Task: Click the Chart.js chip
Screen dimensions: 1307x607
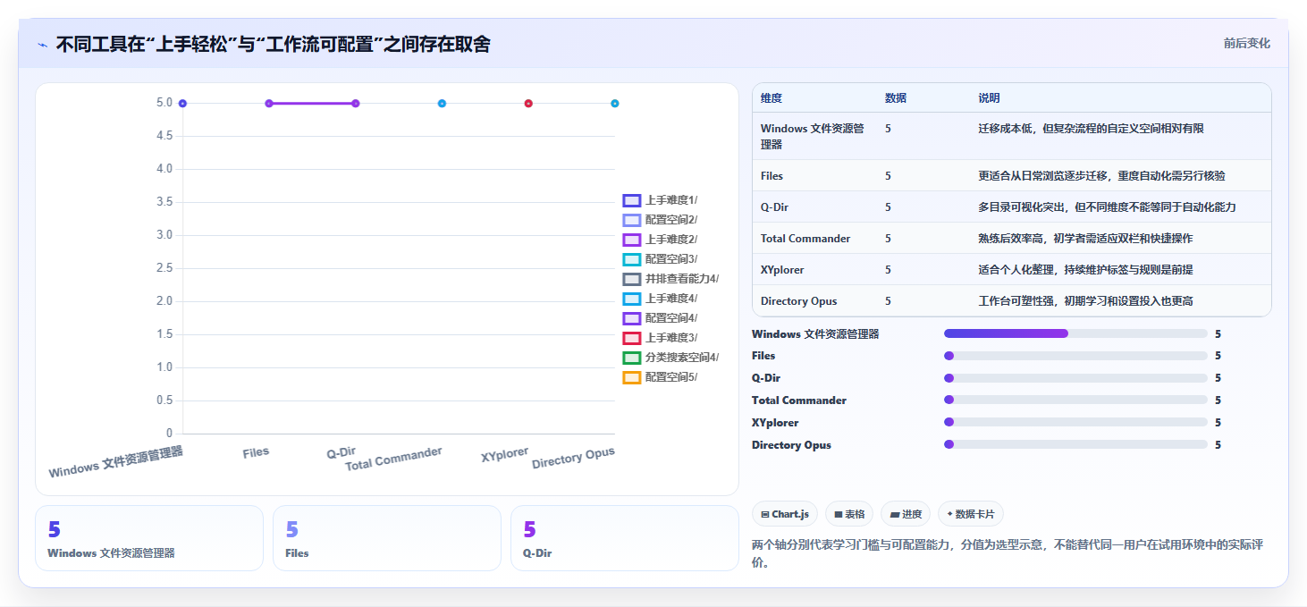Action: tap(785, 514)
